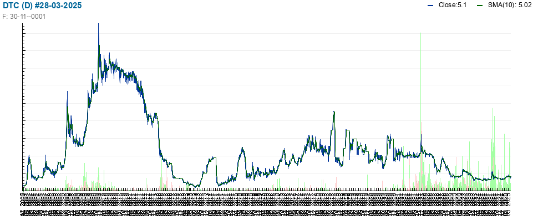Click the lowest price trough on the line
538x221 pixels.
(196, 187)
